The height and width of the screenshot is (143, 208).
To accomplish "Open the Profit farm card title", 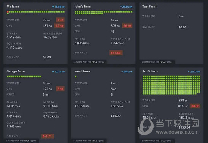I will click(150, 71).
